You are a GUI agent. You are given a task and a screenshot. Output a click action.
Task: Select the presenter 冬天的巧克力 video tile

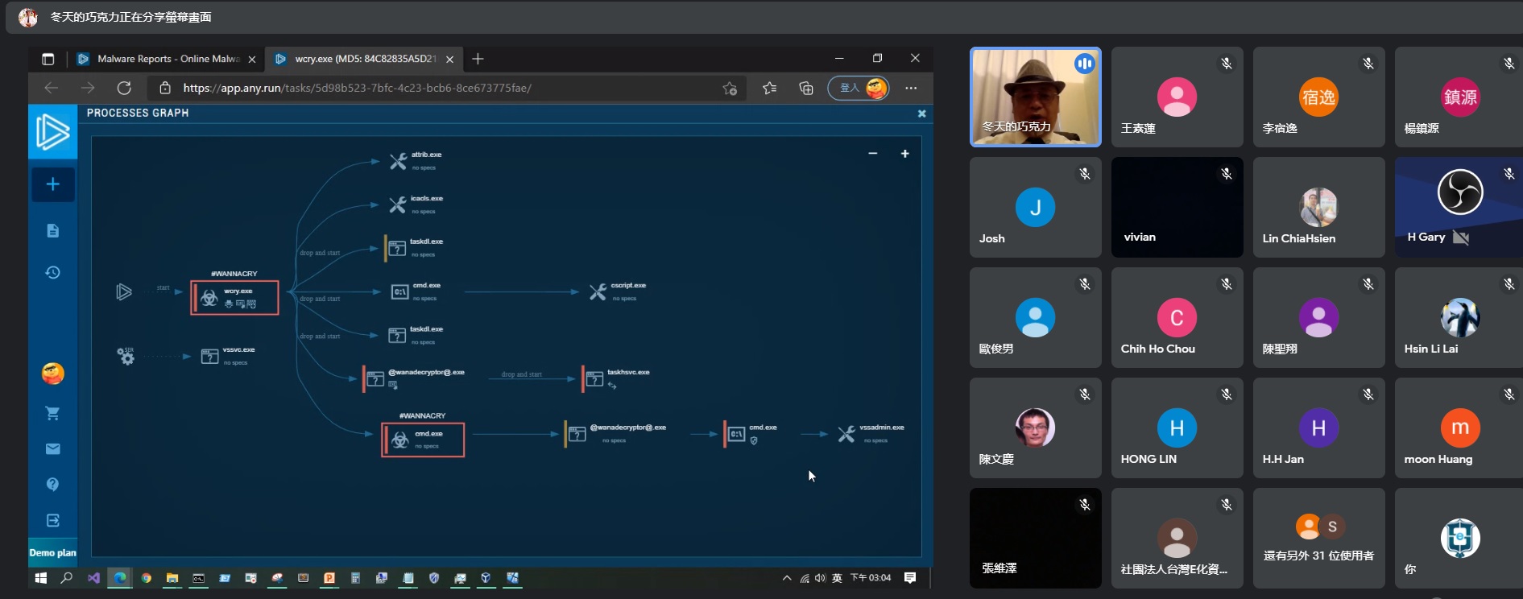[x=1036, y=97]
